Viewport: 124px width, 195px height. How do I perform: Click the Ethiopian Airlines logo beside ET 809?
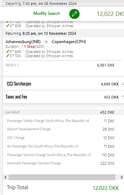coord(8,25)
